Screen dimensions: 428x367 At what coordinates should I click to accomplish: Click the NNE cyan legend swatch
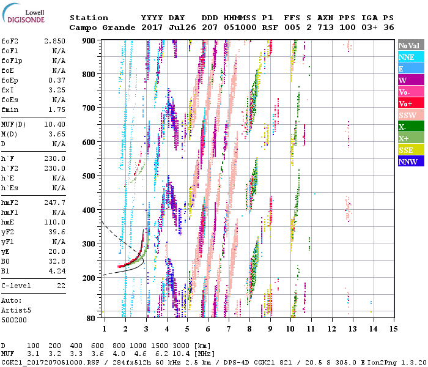click(411, 57)
